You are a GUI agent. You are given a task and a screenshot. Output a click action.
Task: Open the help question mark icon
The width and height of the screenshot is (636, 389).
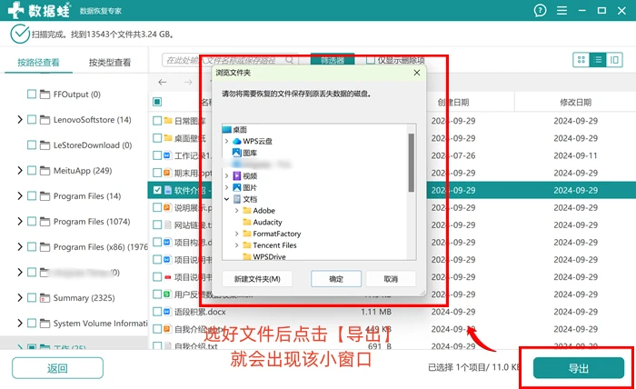tap(540, 11)
